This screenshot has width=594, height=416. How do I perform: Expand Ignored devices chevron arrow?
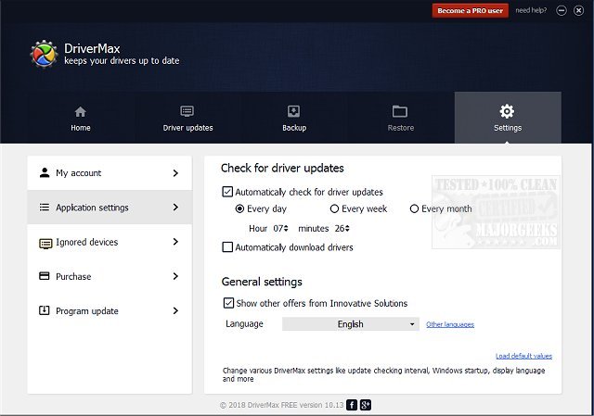(x=175, y=241)
